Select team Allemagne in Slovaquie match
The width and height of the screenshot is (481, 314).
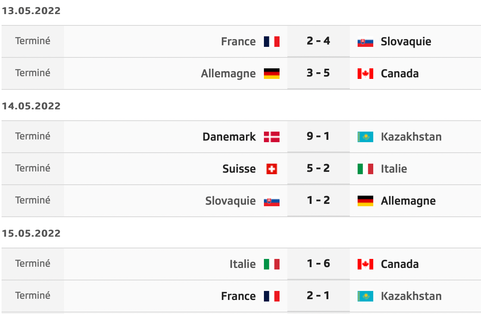408,201
